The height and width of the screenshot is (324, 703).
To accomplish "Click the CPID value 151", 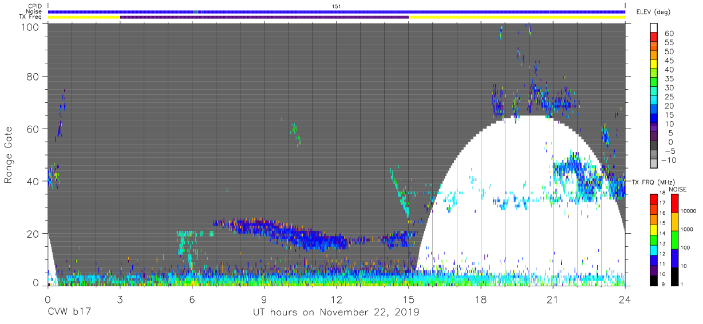I will point(336,6).
